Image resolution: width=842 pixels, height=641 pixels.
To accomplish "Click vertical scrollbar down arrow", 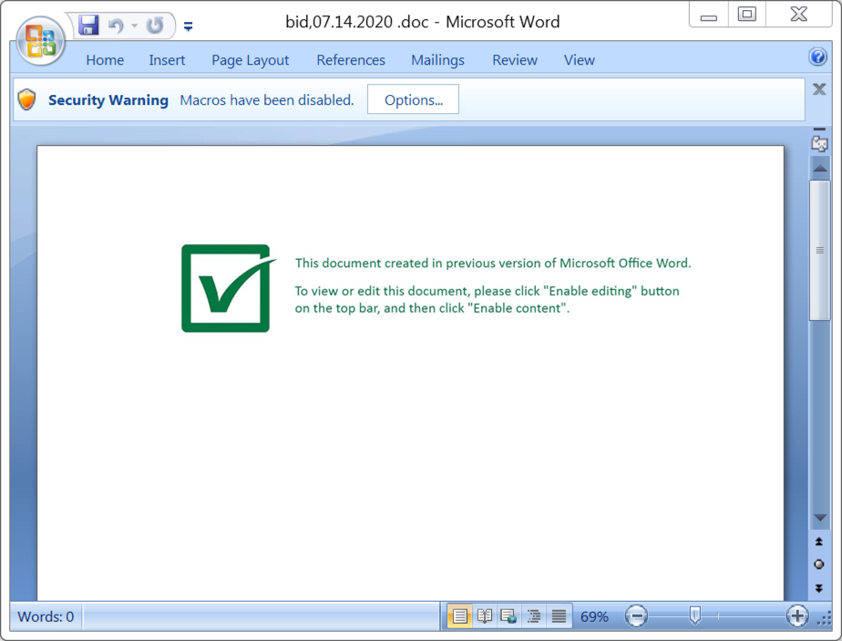I will 820,518.
